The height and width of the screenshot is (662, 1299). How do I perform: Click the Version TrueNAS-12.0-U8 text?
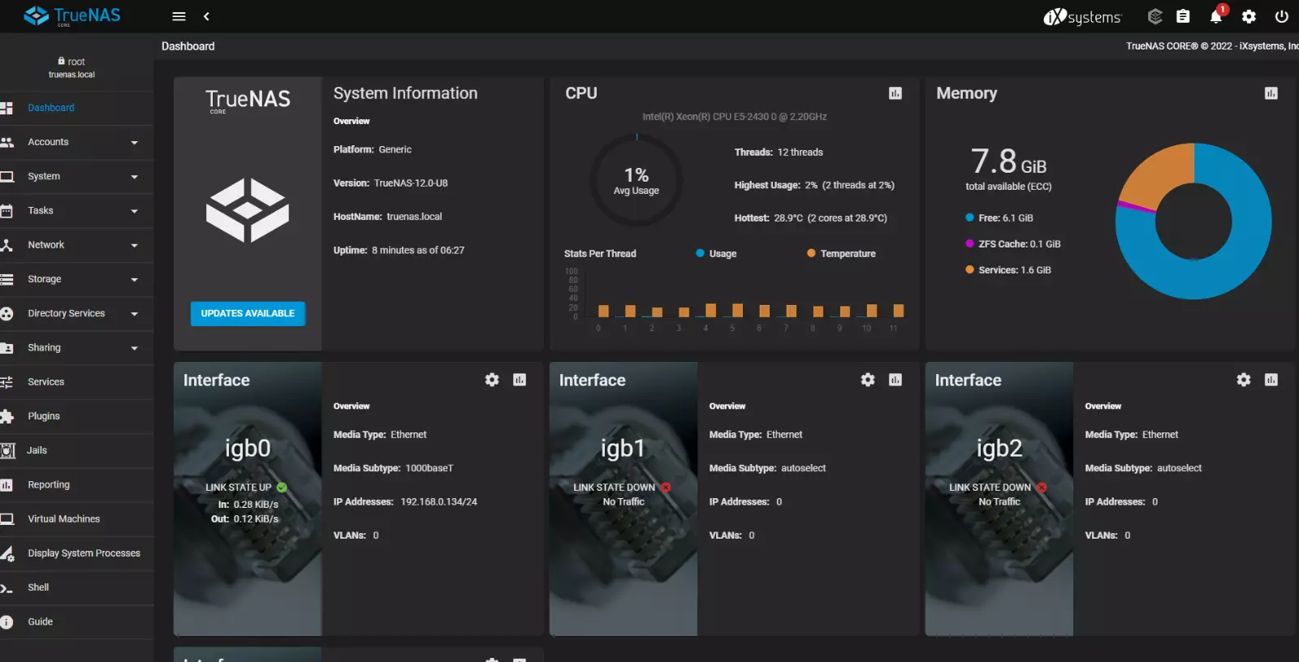[391, 183]
